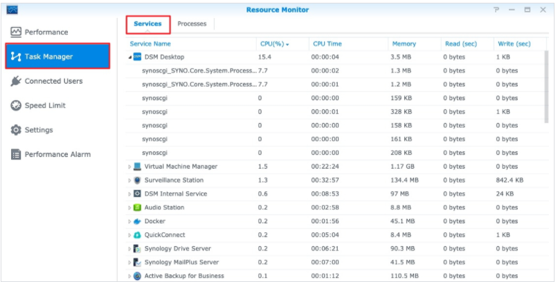Open Connected Users in the sidebar
Image resolution: width=558 pixels, height=282 pixels.
[x=53, y=82]
